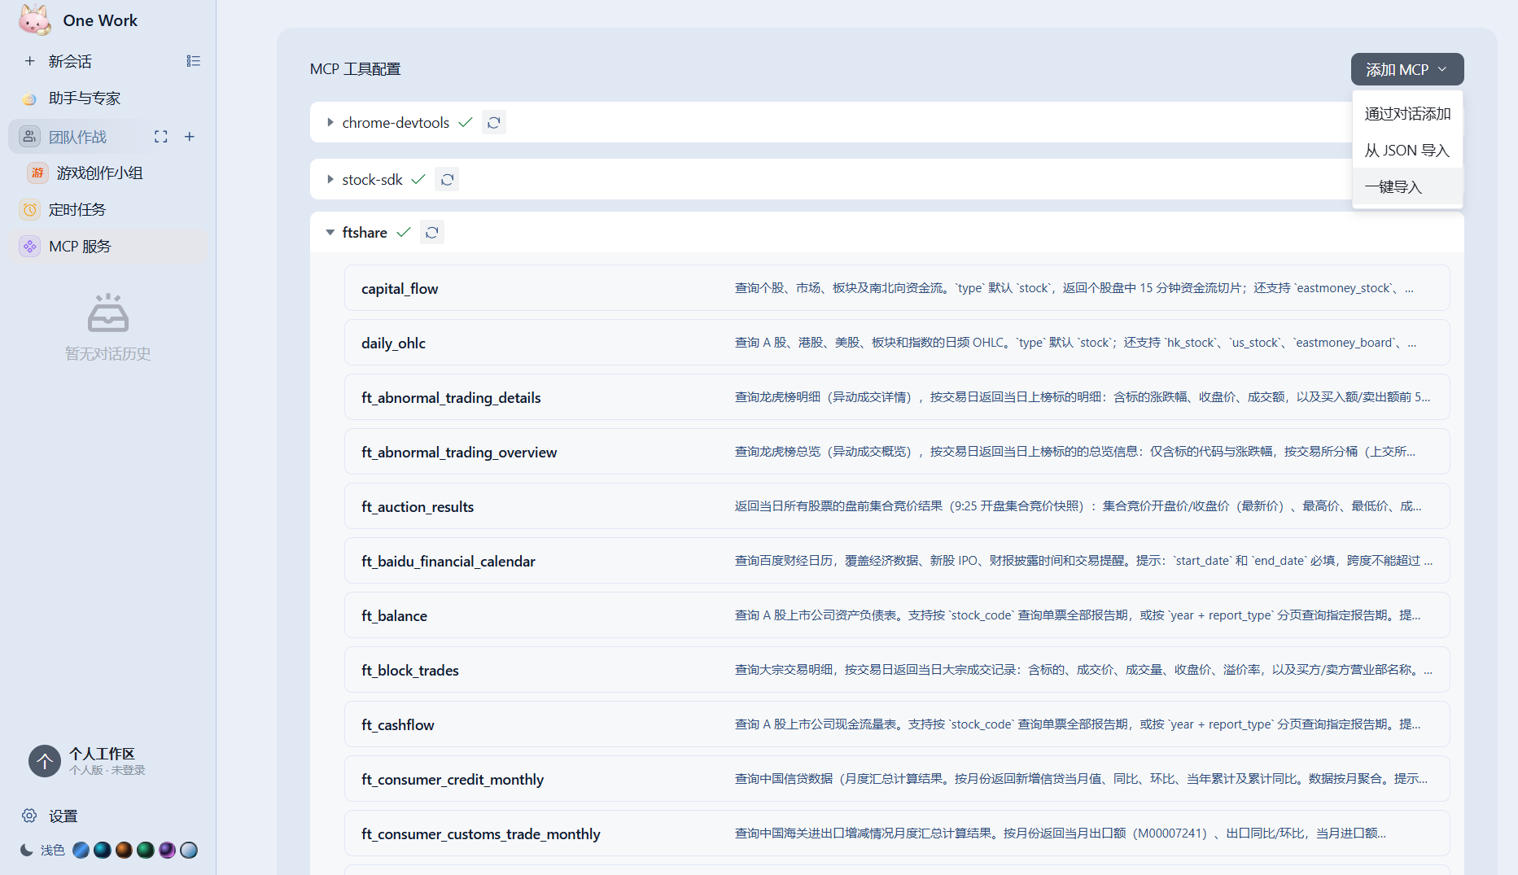
Task: Select the ft_abnormal_trading_details tool
Action: point(897,397)
